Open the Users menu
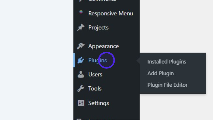Image resolution: width=213 pixels, height=120 pixels. click(95, 75)
